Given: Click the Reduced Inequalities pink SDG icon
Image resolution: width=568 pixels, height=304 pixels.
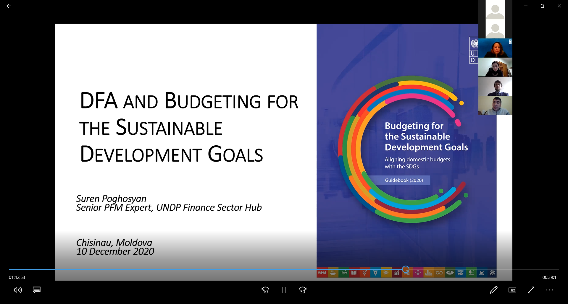Looking at the screenshot, I should tap(418, 273).
